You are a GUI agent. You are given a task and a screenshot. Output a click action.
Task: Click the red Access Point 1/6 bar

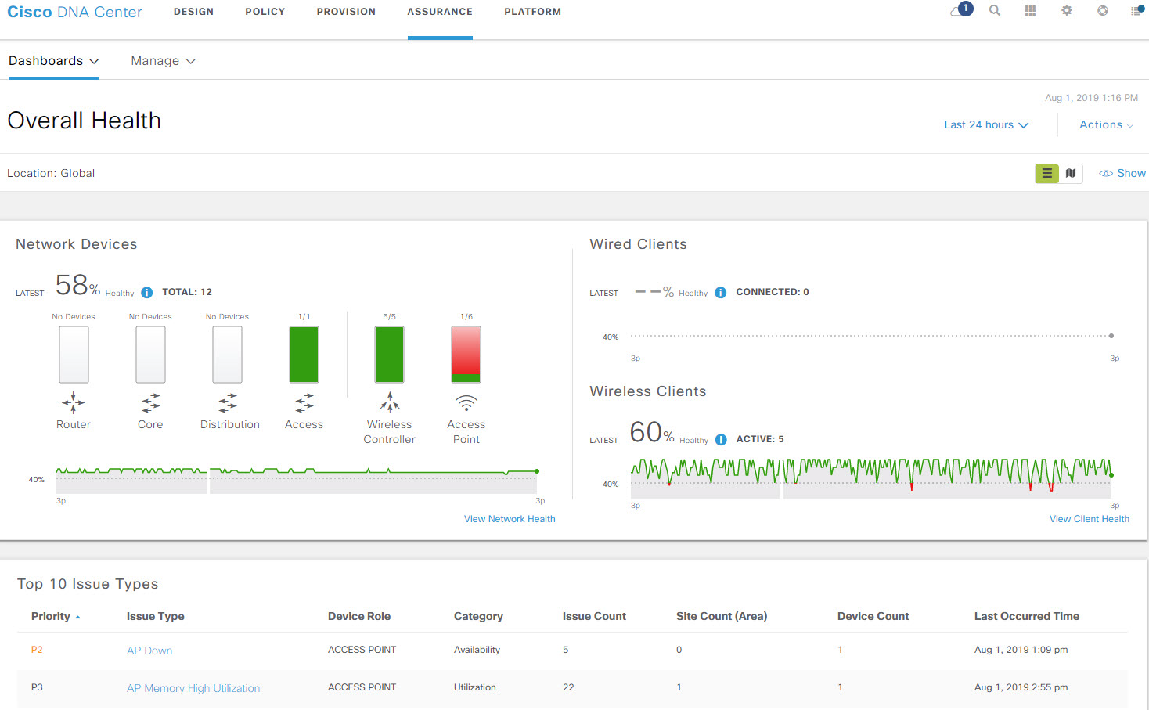pyautogui.click(x=466, y=355)
